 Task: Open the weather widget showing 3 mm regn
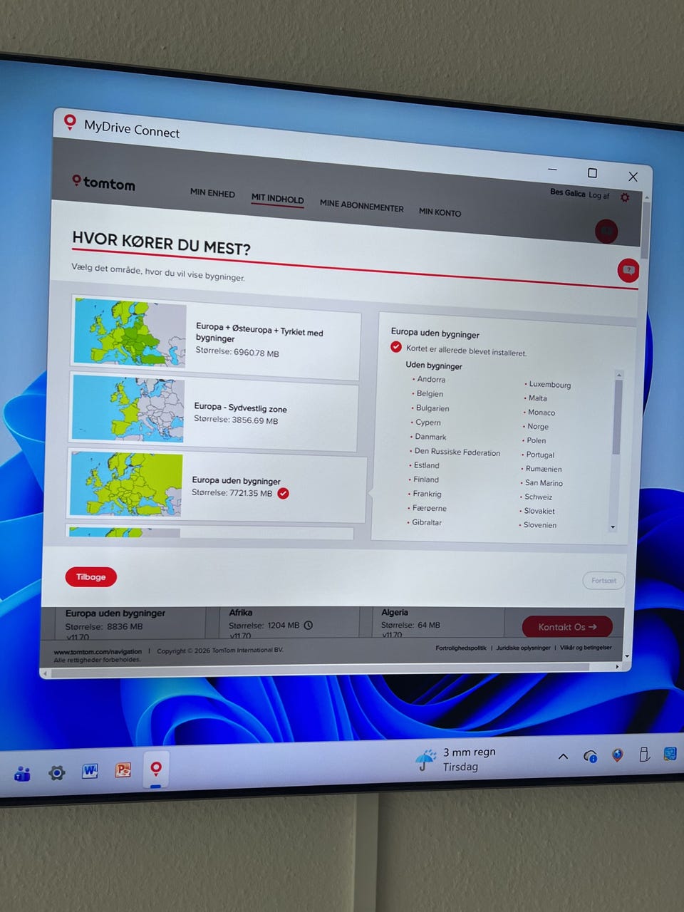click(x=456, y=760)
